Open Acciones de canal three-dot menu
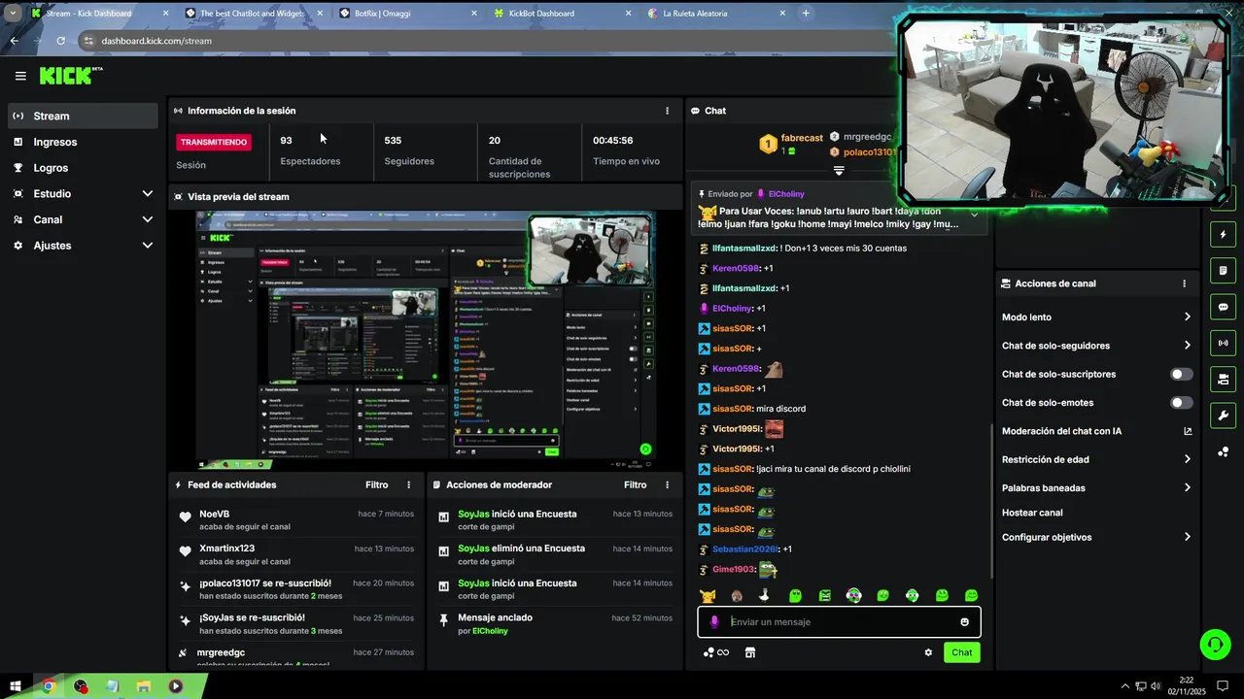The width and height of the screenshot is (1244, 699). [1184, 283]
